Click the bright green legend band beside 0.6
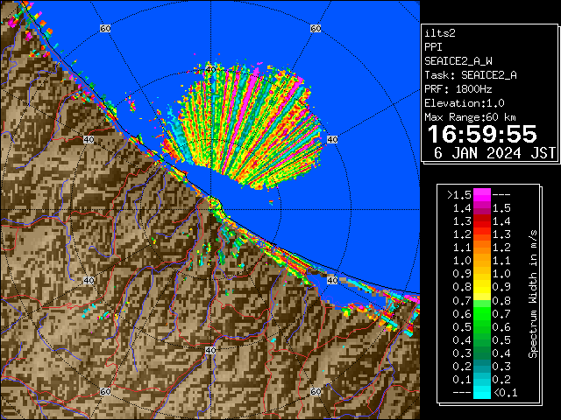Viewport: 561px width, 420px height. click(x=482, y=313)
